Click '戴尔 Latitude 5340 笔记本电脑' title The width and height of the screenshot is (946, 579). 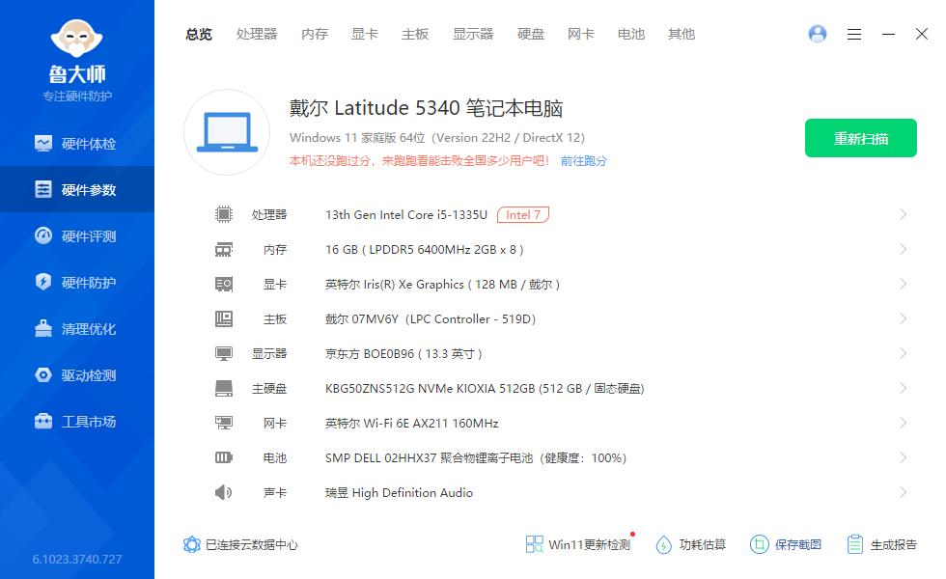426,108
